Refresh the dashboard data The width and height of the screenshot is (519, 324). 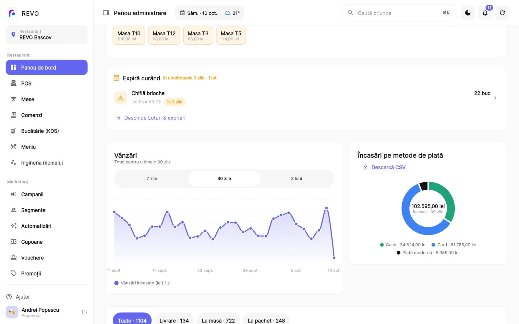(502, 13)
